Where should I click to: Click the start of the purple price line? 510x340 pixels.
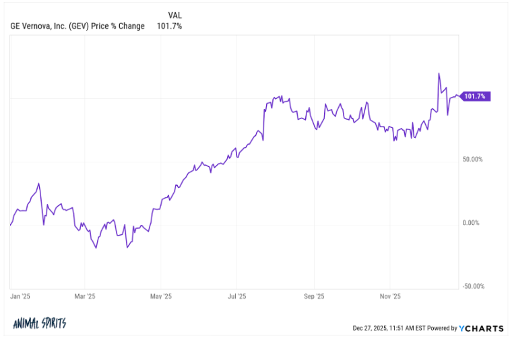click(11, 225)
